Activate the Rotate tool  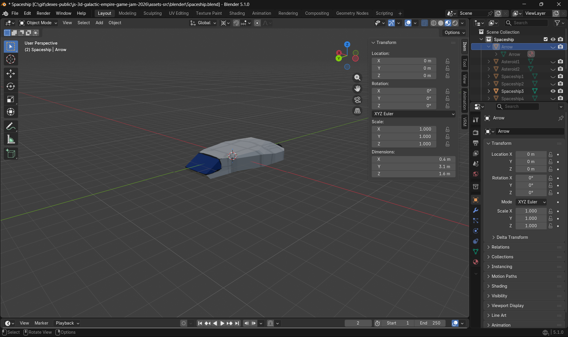(x=11, y=86)
